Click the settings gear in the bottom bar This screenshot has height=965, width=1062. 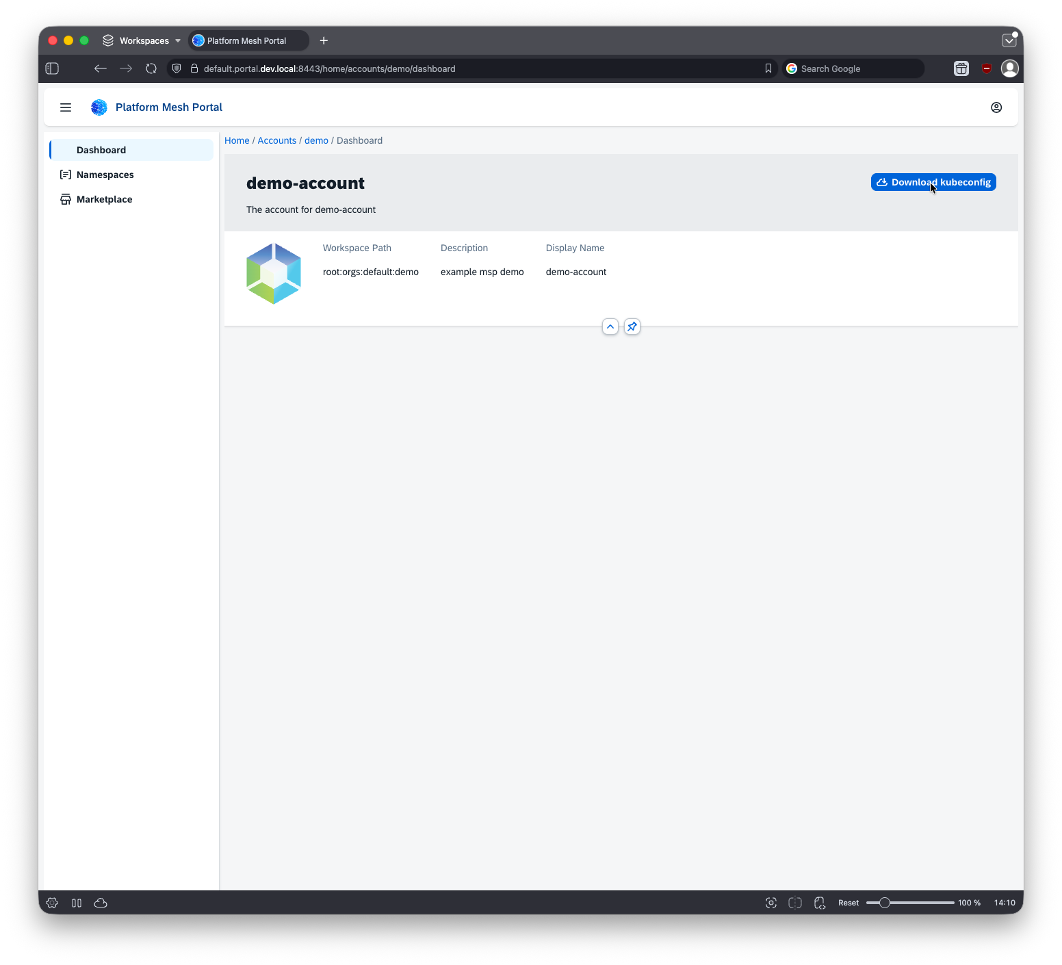click(x=52, y=903)
